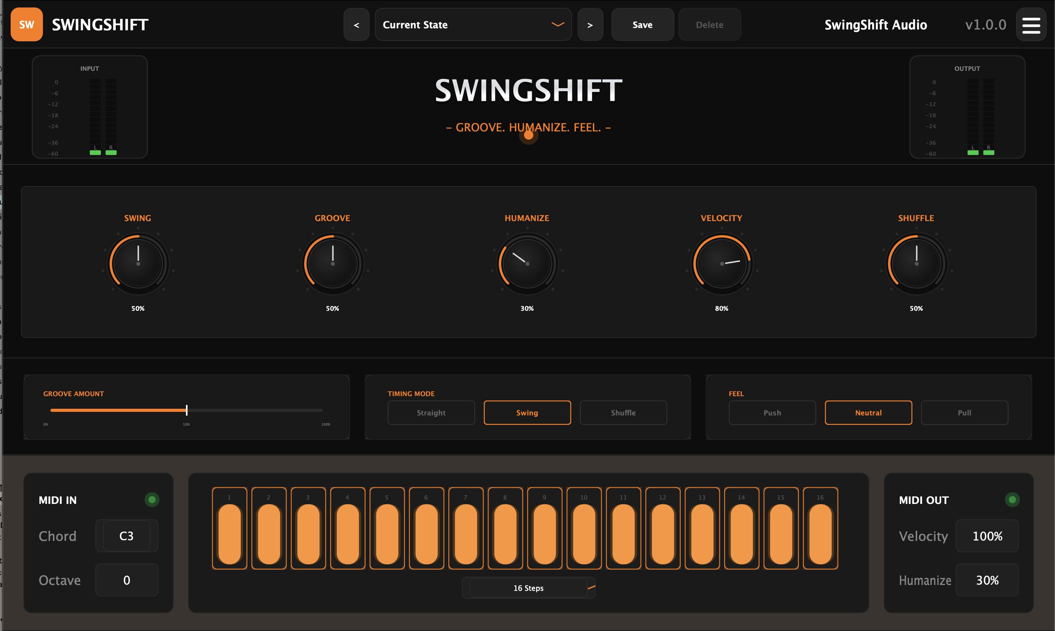1055x631 pixels.
Task: Click the Velocity knob
Action: [x=722, y=264]
